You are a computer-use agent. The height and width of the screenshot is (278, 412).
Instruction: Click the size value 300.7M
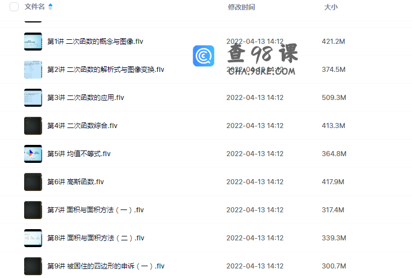tap(334, 266)
